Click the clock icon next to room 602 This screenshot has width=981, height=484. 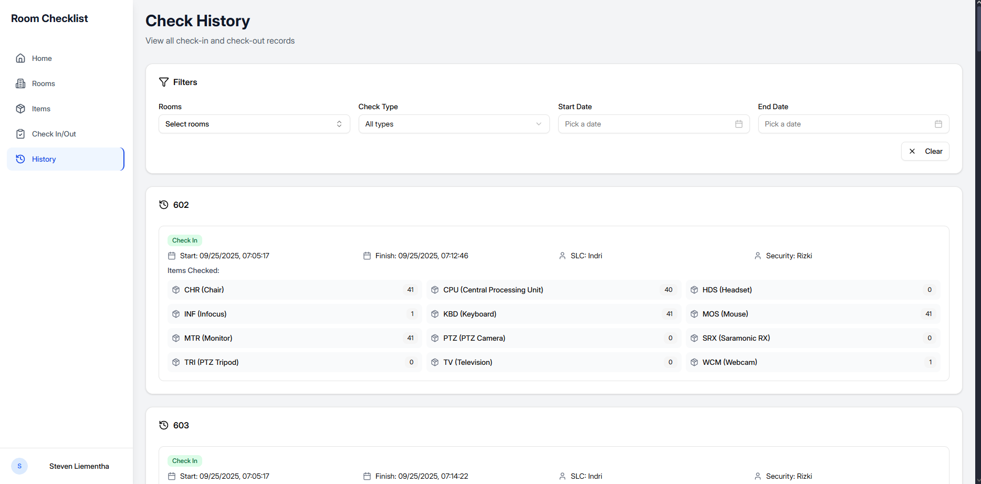tap(163, 205)
